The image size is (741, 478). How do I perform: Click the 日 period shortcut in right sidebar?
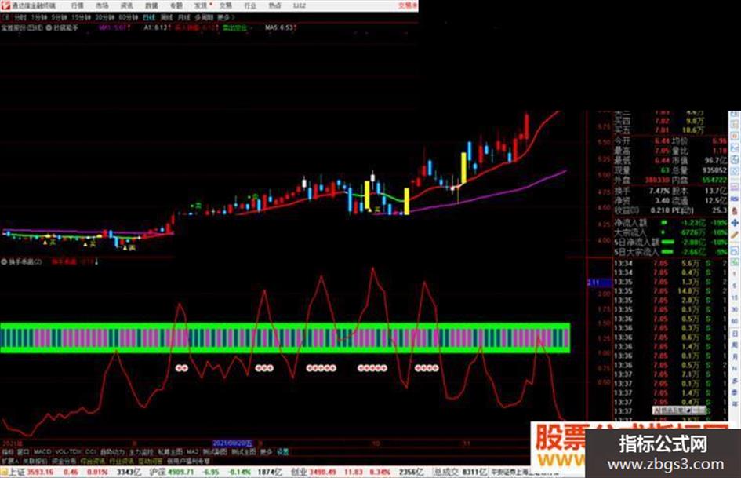click(735, 334)
